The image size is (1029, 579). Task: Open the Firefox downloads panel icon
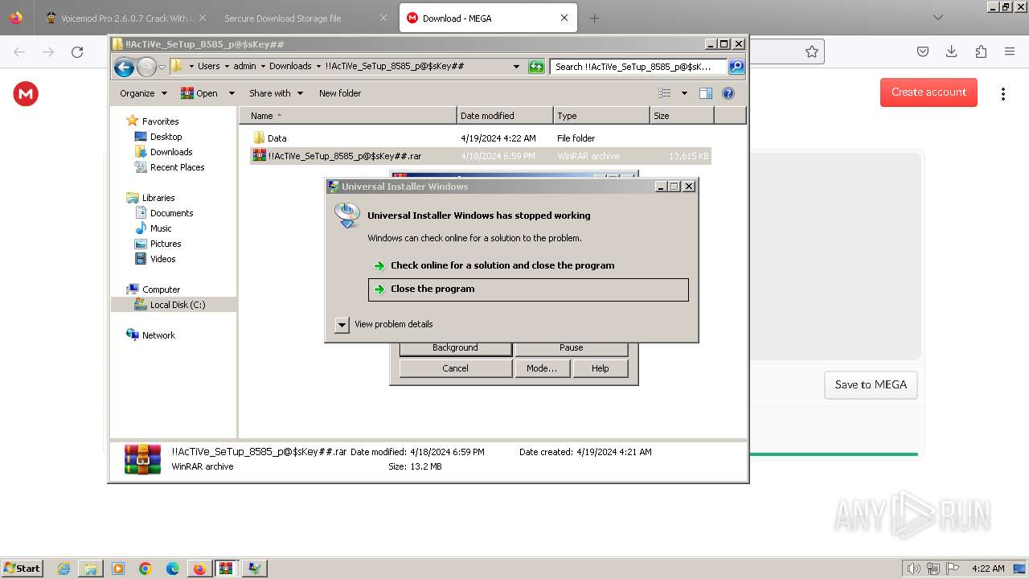(x=952, y=51)
